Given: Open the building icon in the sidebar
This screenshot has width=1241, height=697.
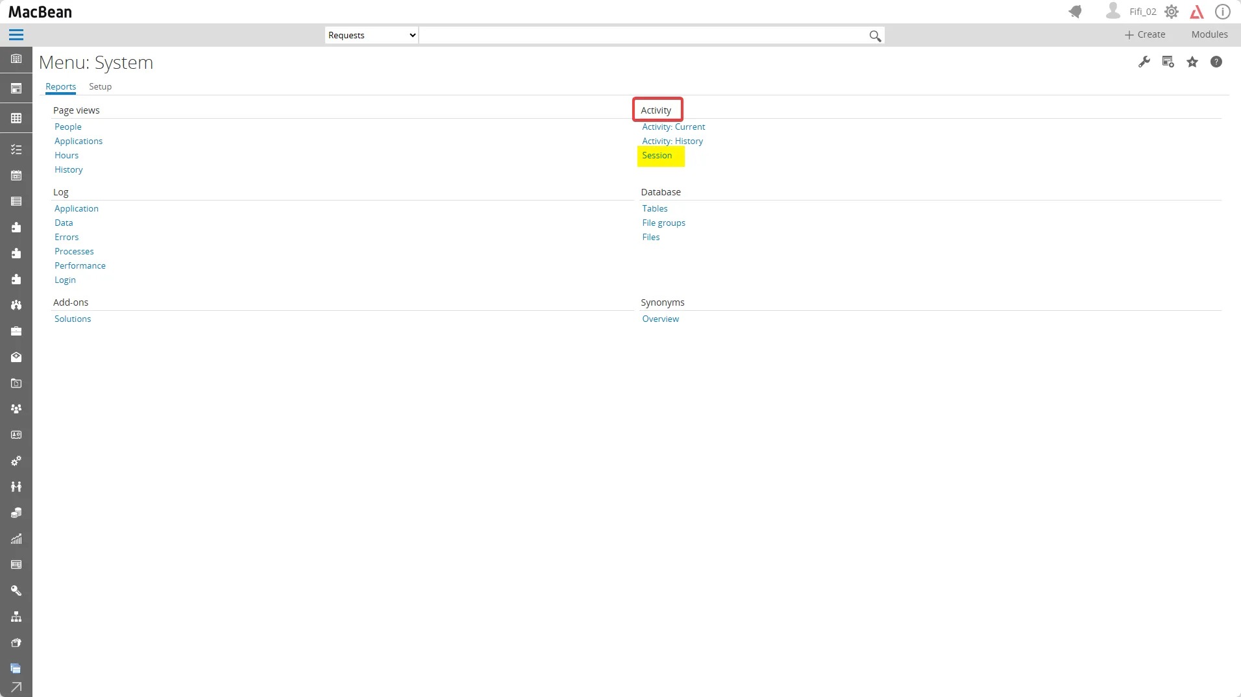Looking at the screenshot, I should tap(16, 58).
